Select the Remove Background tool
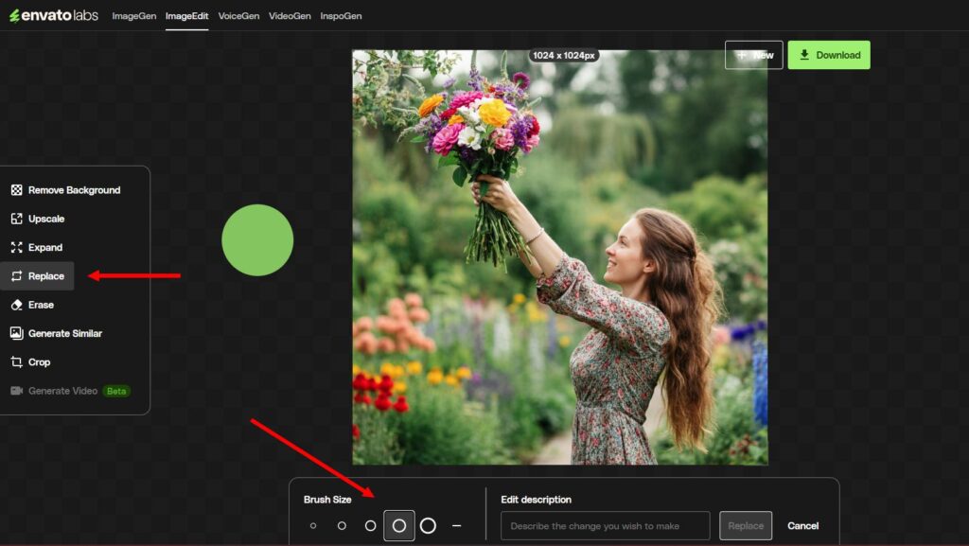Image resolution: width=969 pixels, height=546 pixels. click(73, 189)
